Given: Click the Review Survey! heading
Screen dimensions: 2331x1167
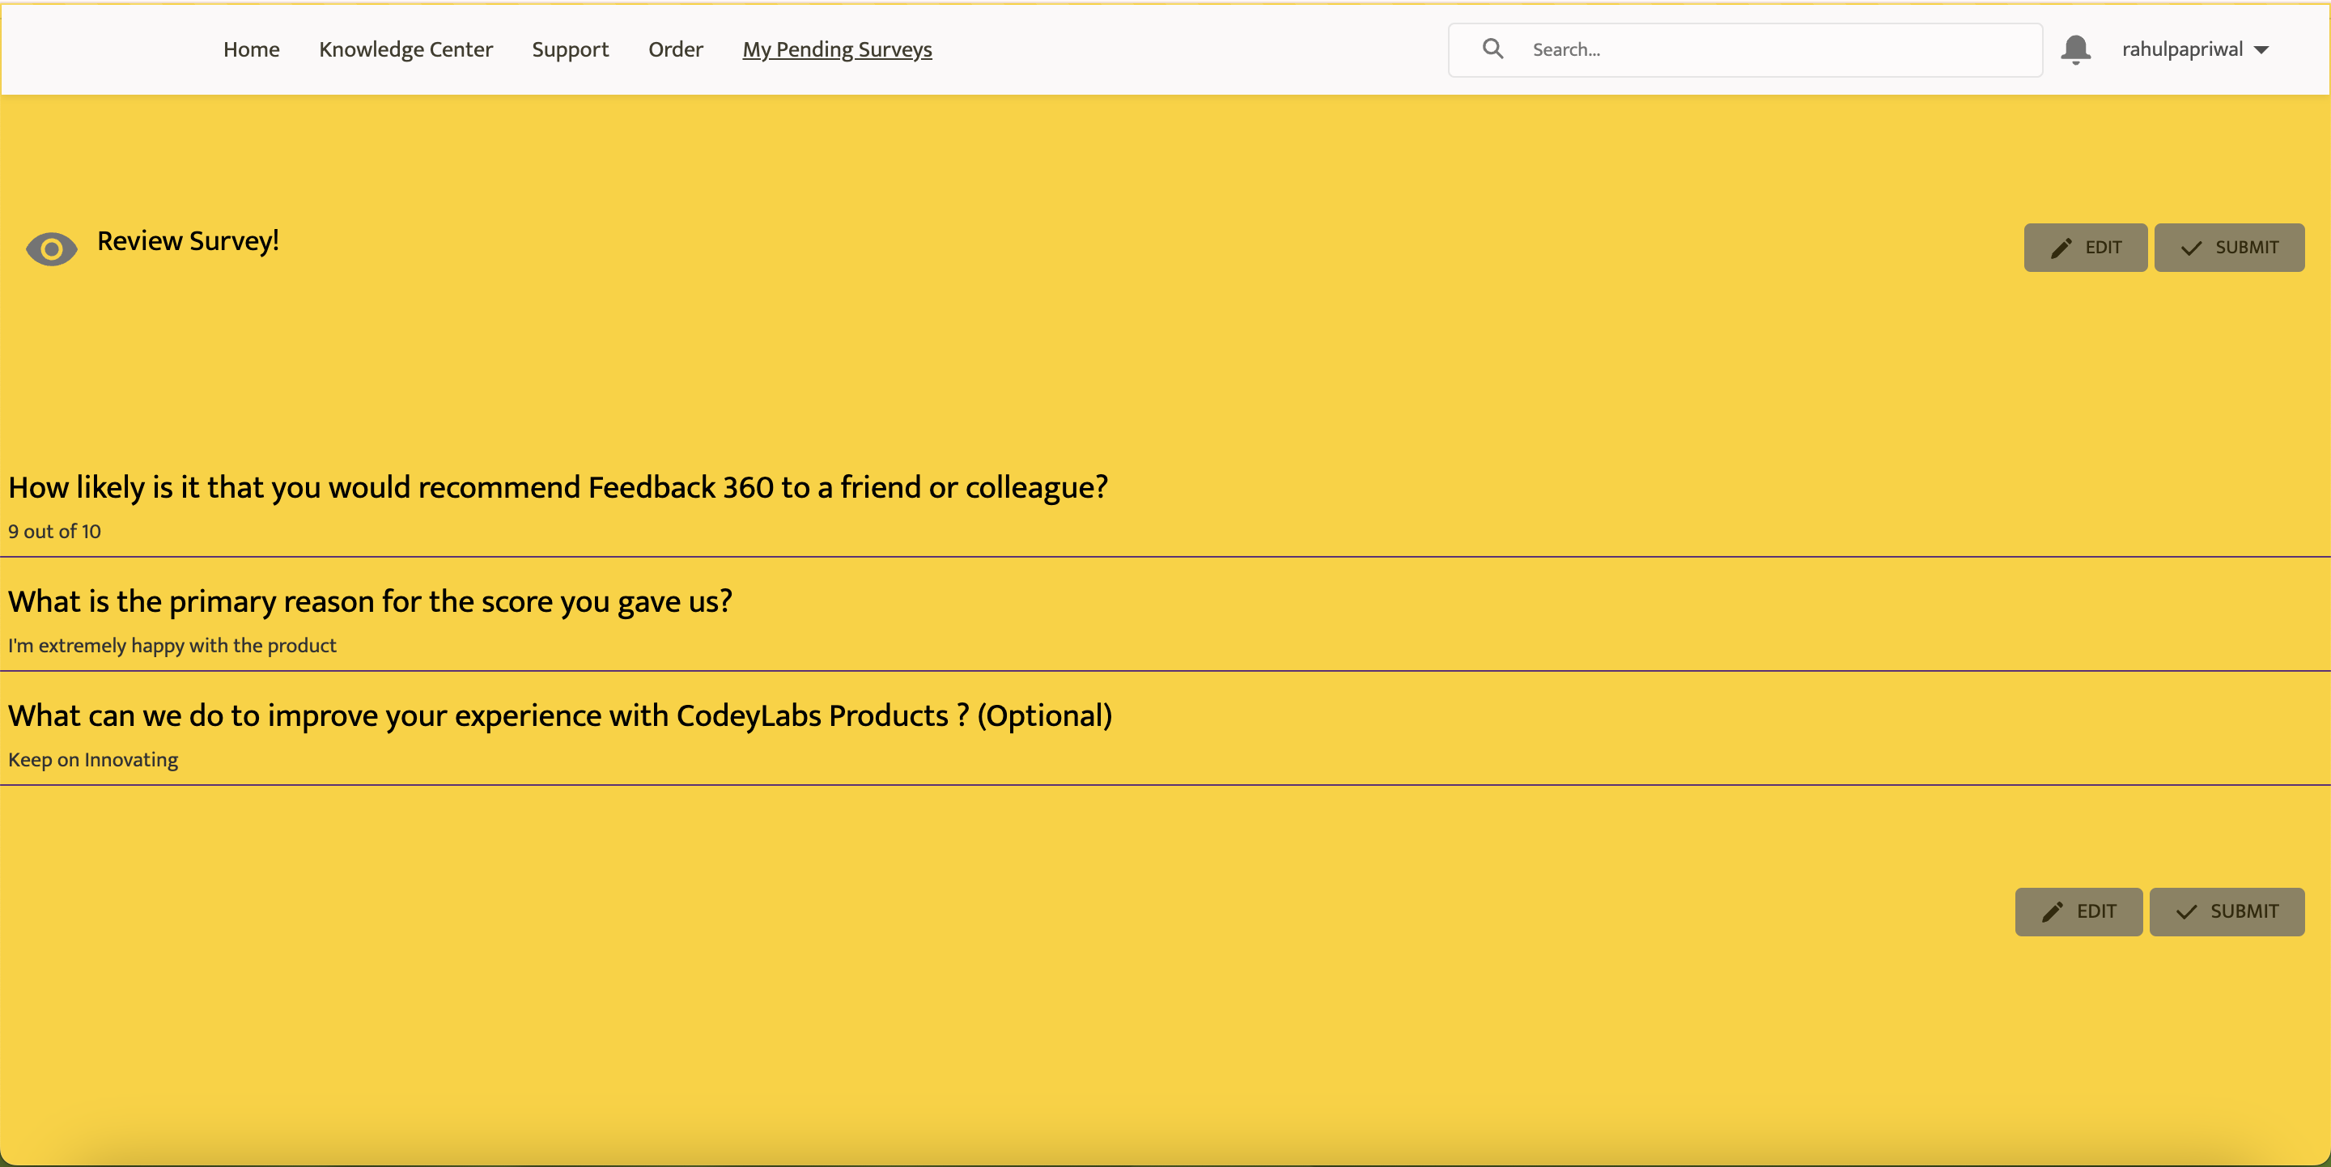Looking at the screenshot, I should click(x=189, y=240).
